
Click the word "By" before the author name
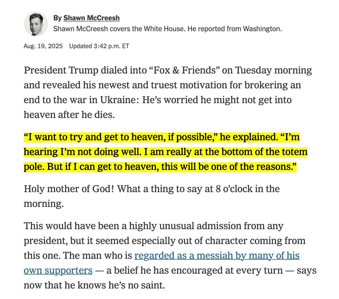point(58,18)
